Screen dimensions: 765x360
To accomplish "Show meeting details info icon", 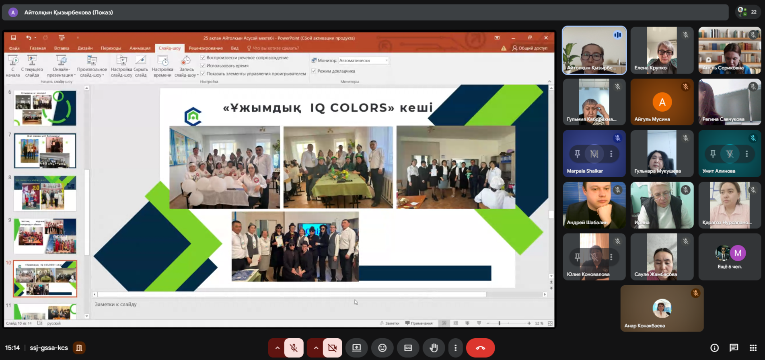I will [714, 348].
